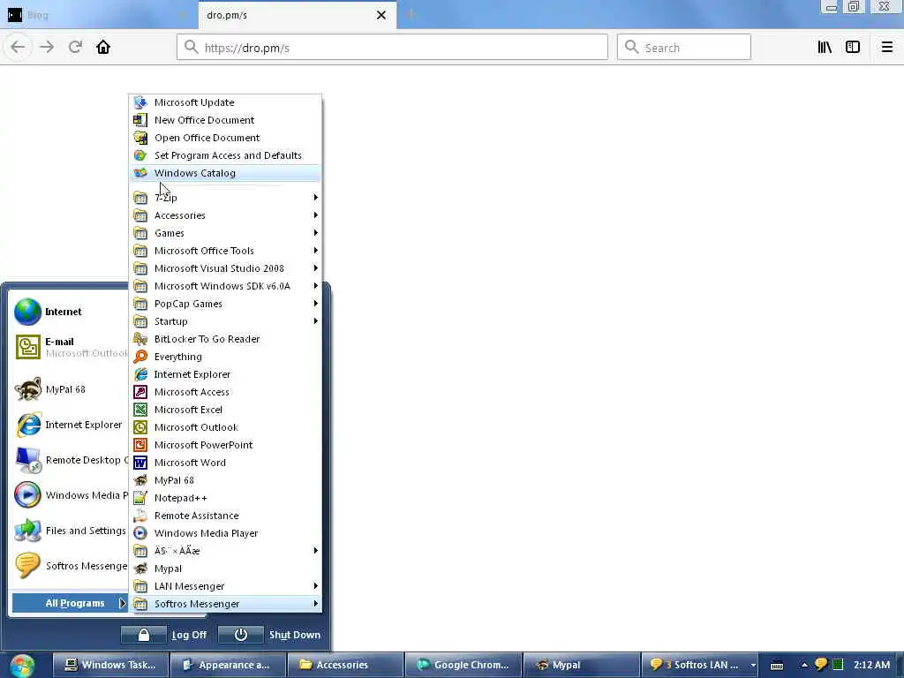This screenshot has width=904, height=678.
Task: Open the hamburger application menu
Action: [886, 48]
